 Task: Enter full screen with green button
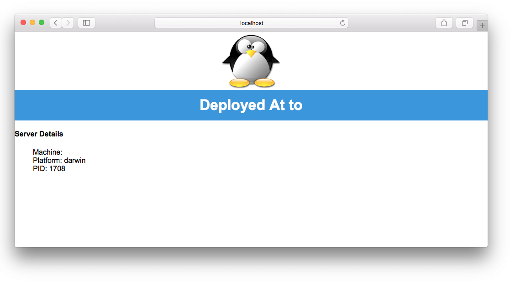point(42,22)
